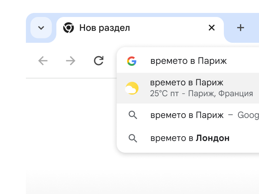Click "25°C пт - Париж, Франция" subtitle
This screenshot has height=194, width=259.
click(x=201, y=94)
